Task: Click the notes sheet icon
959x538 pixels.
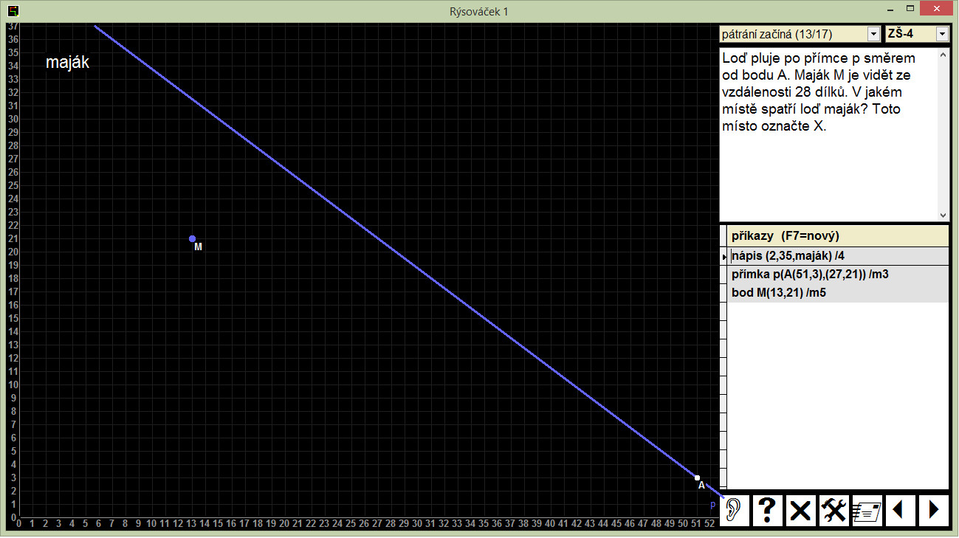Action: coord(867,510)
